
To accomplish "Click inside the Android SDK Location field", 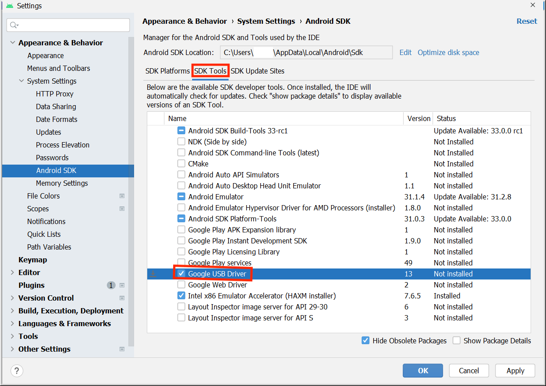I will pyautogui.click(x=306, y=52).
